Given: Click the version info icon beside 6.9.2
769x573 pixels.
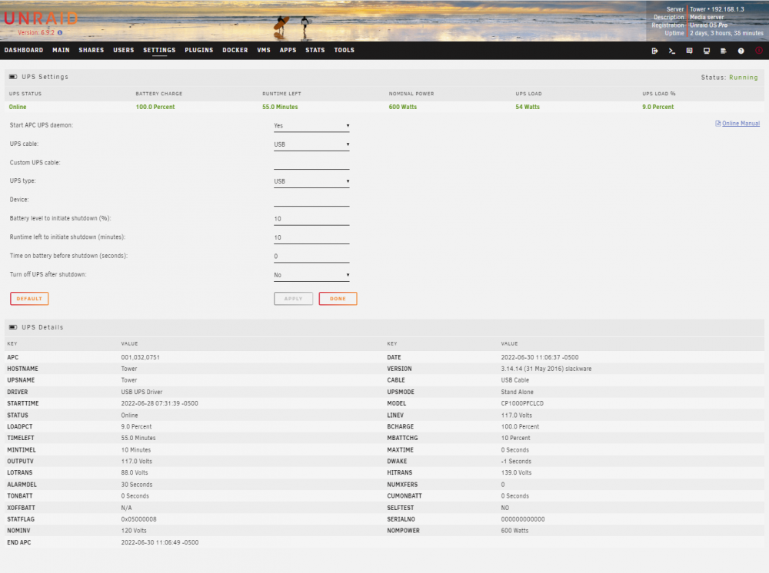Looking at the screenshot, I should coord(60,33).
